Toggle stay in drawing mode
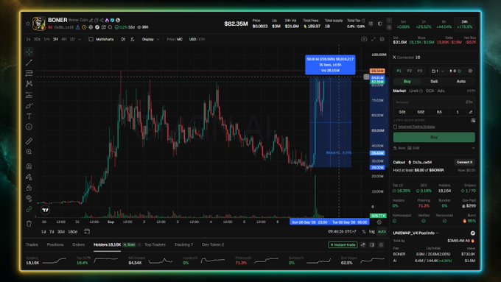Screen dimensions: 501x282 click(x=29, y=177)
